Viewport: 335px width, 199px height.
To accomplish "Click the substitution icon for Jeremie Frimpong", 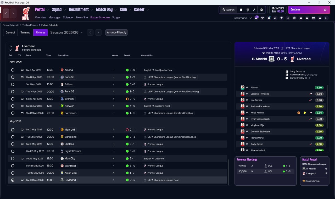I will point(311,94).
